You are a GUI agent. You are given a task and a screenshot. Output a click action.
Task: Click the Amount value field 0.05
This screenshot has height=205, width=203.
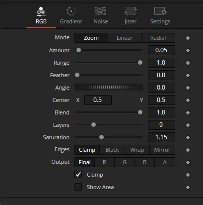tap(161, 50)
